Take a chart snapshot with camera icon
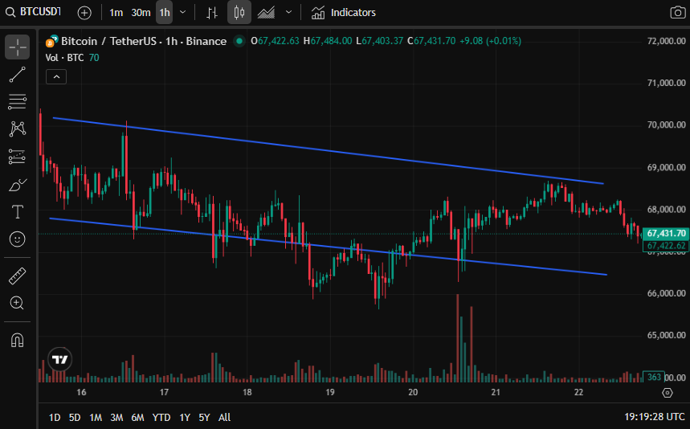 tap(678, 13)
